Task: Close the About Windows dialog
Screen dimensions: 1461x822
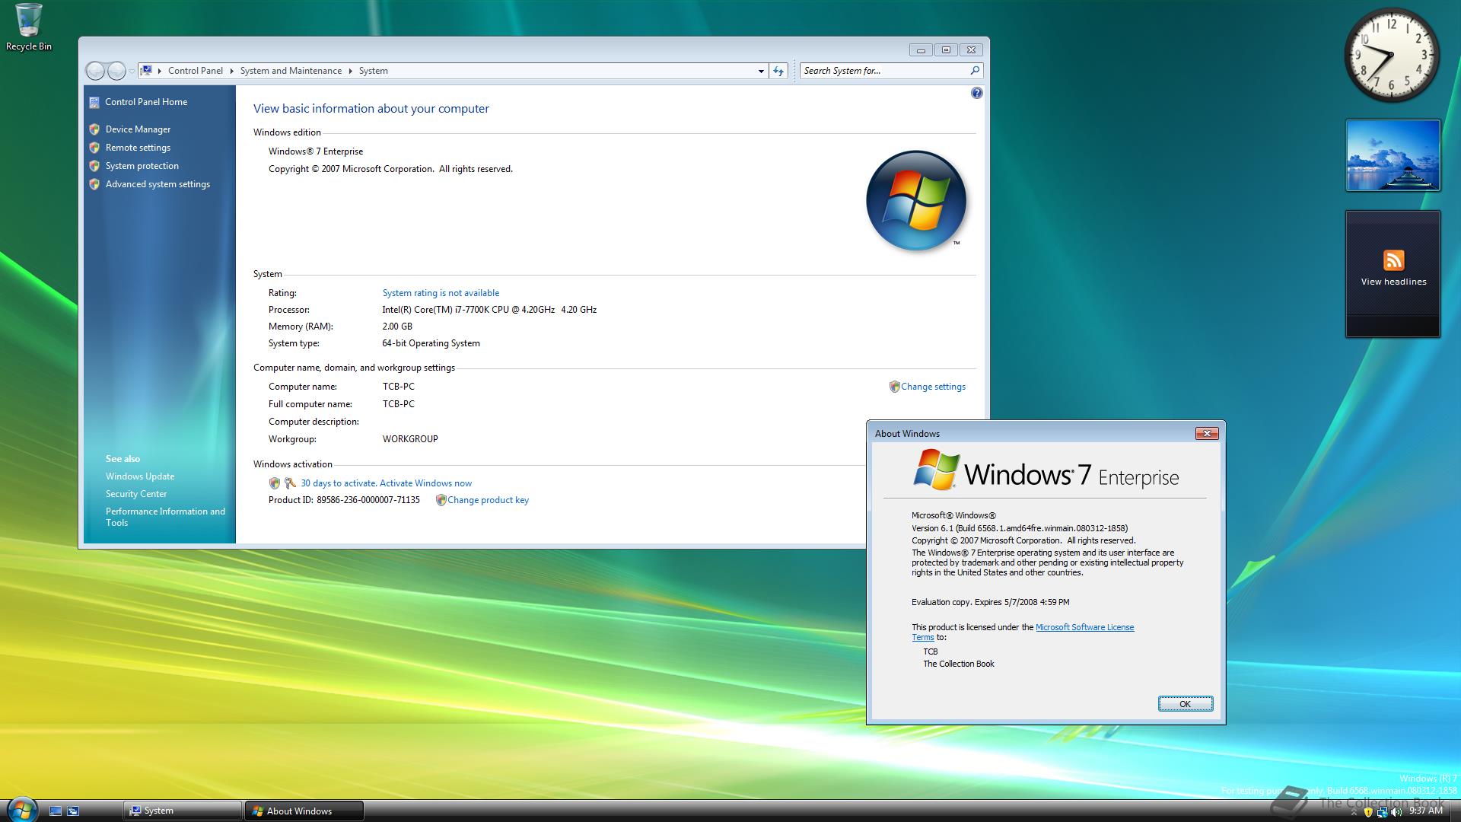Action: point(1207,433)
